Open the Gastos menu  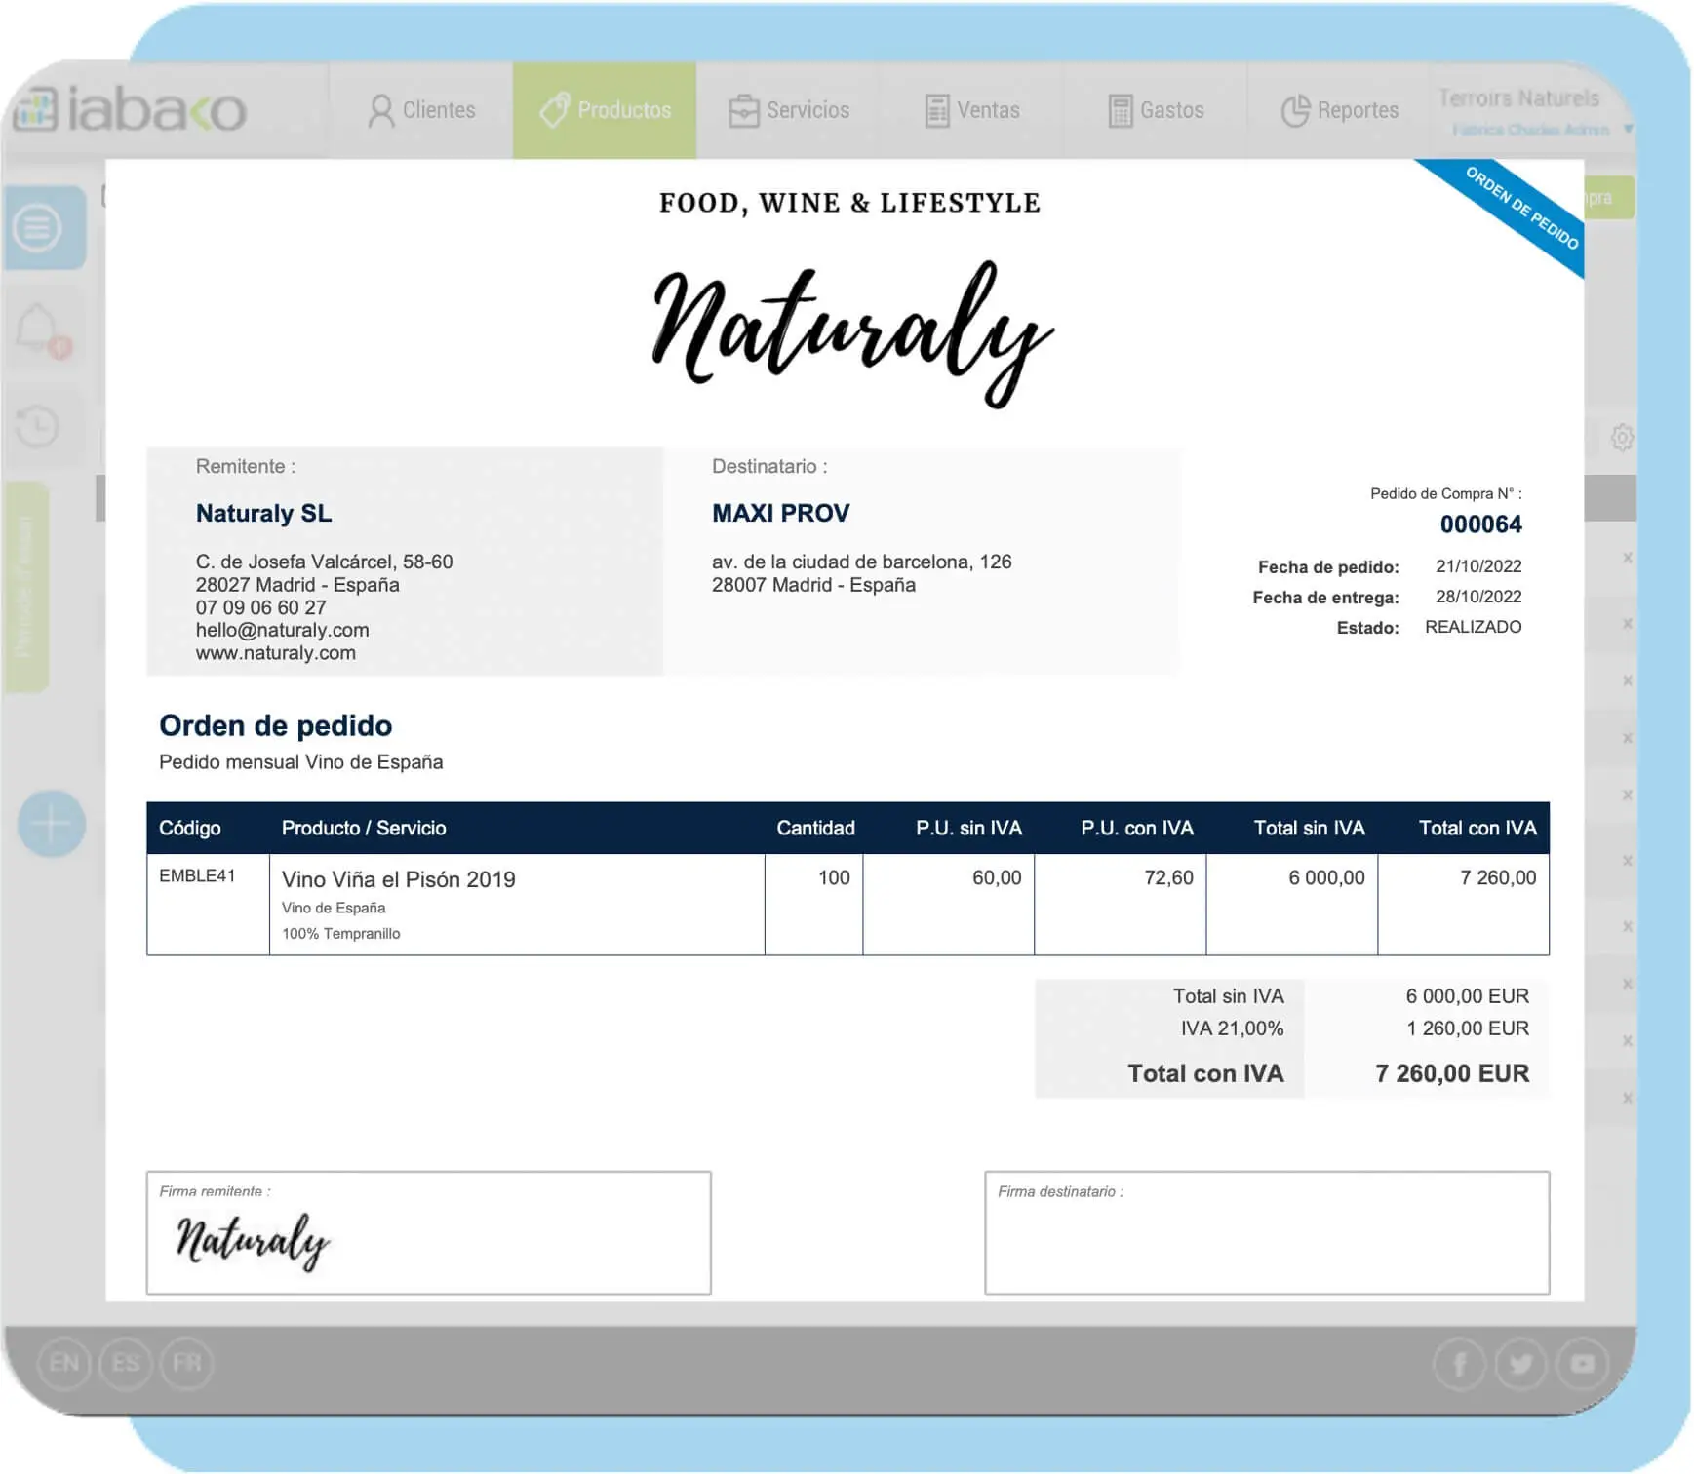1156,110
